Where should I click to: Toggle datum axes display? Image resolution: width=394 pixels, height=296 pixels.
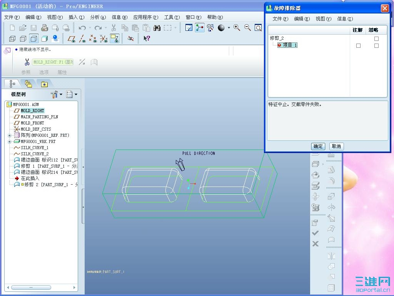click(x=82, y=39)
